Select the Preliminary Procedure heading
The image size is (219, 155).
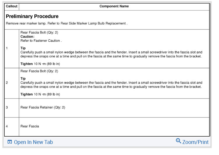coord(32,16)
